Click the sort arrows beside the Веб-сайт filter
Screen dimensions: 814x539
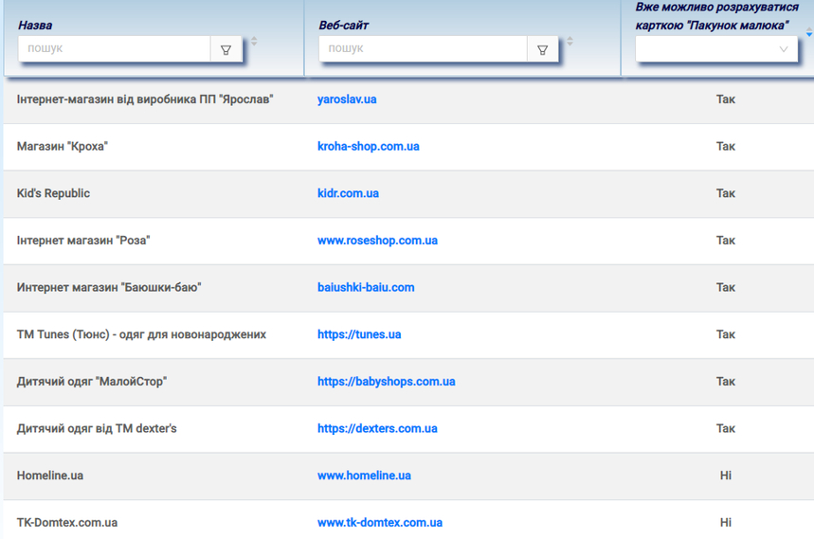tap(570, 42)
